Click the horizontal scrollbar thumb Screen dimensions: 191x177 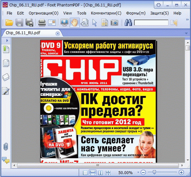(98, 165)
